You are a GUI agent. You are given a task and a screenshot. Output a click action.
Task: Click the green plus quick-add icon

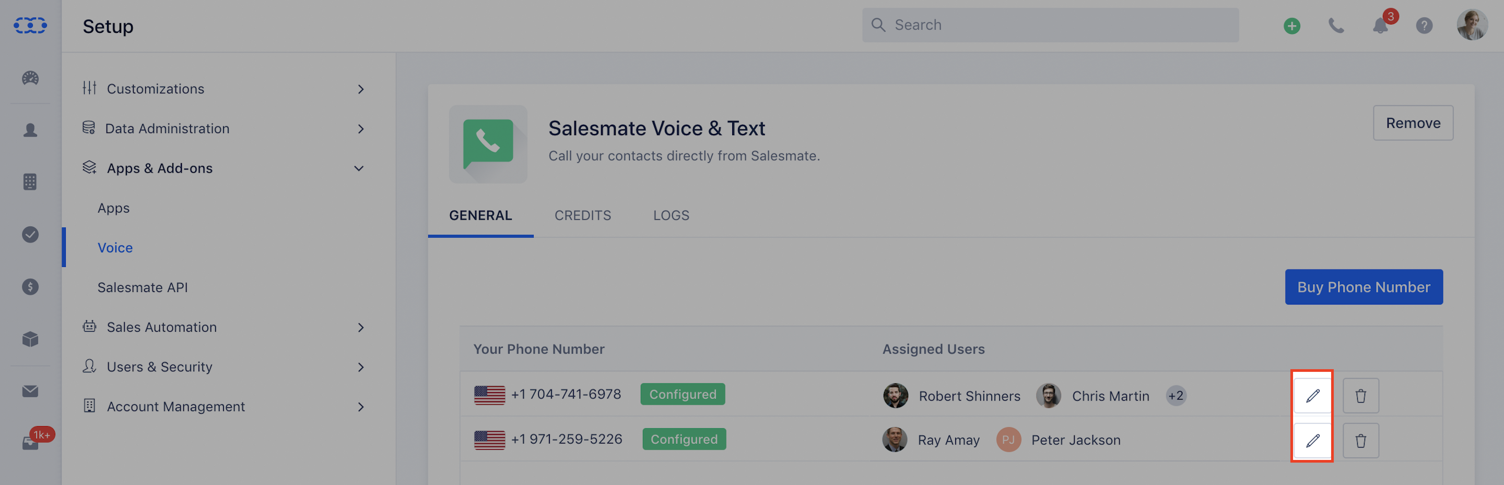coord(1291,26)
